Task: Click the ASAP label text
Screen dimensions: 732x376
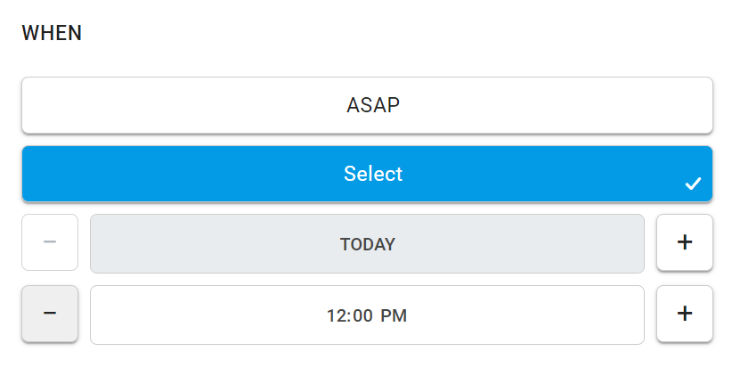Action: [x=373, y=105]
